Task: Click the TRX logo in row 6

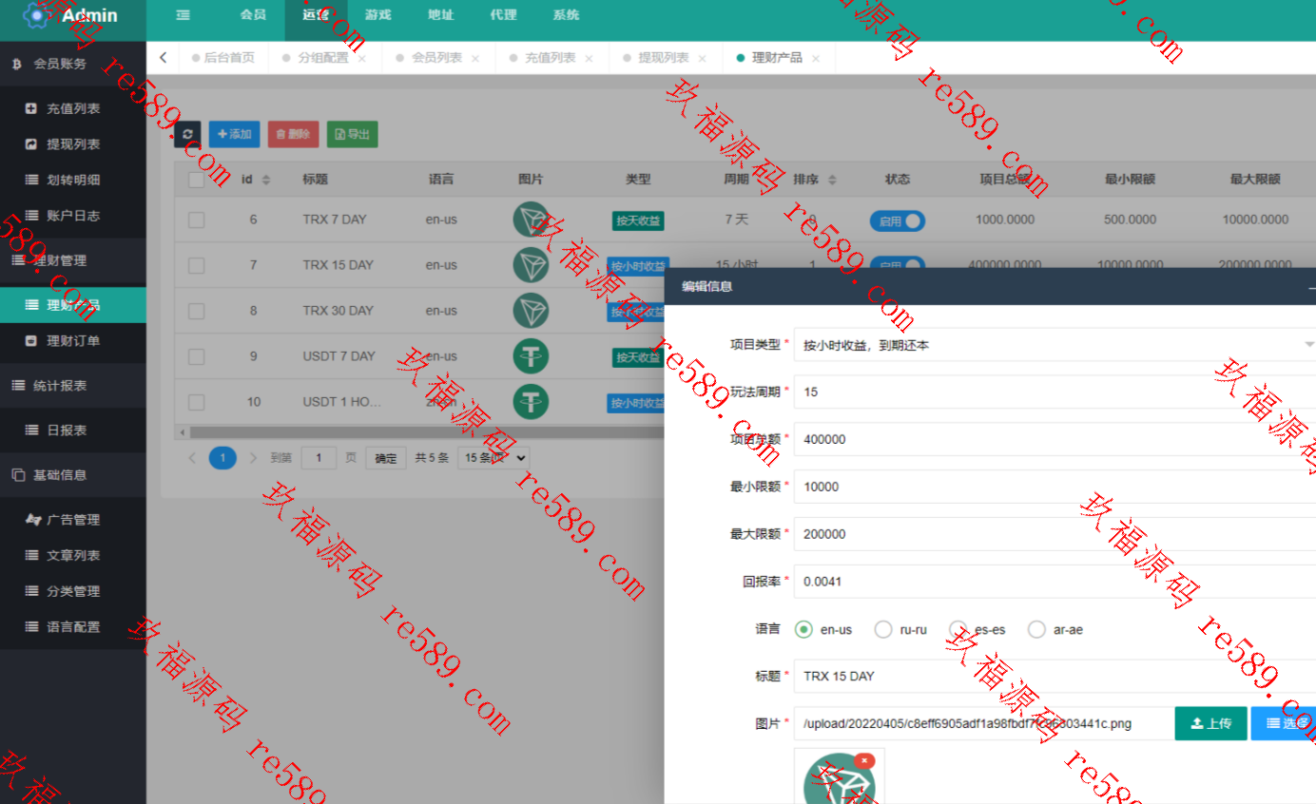Action: coord(532,220)
